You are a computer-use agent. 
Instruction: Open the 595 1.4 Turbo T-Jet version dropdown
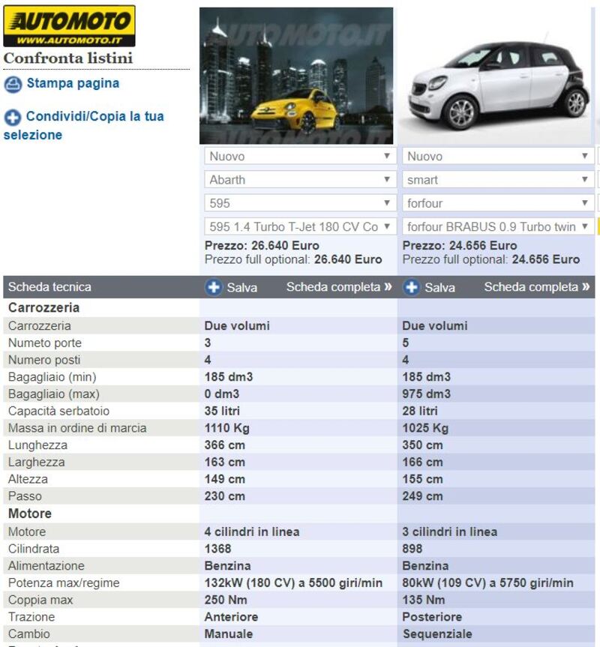pos(300,226)
